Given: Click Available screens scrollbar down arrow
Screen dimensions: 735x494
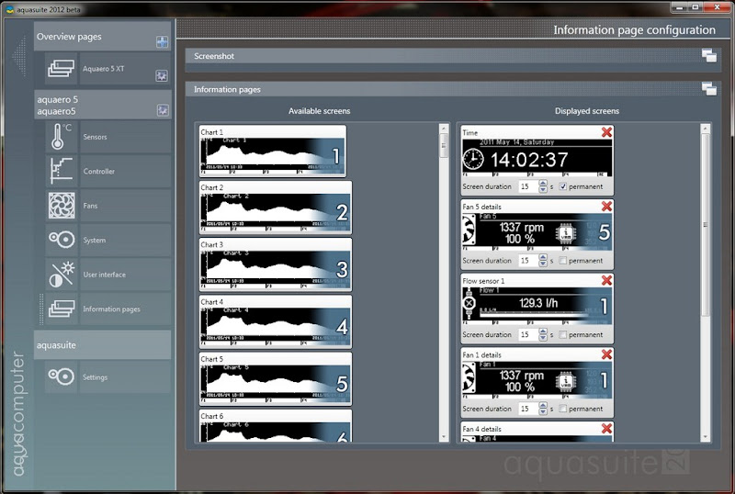Looking at the screenshot, I should (x=444, y=437).
